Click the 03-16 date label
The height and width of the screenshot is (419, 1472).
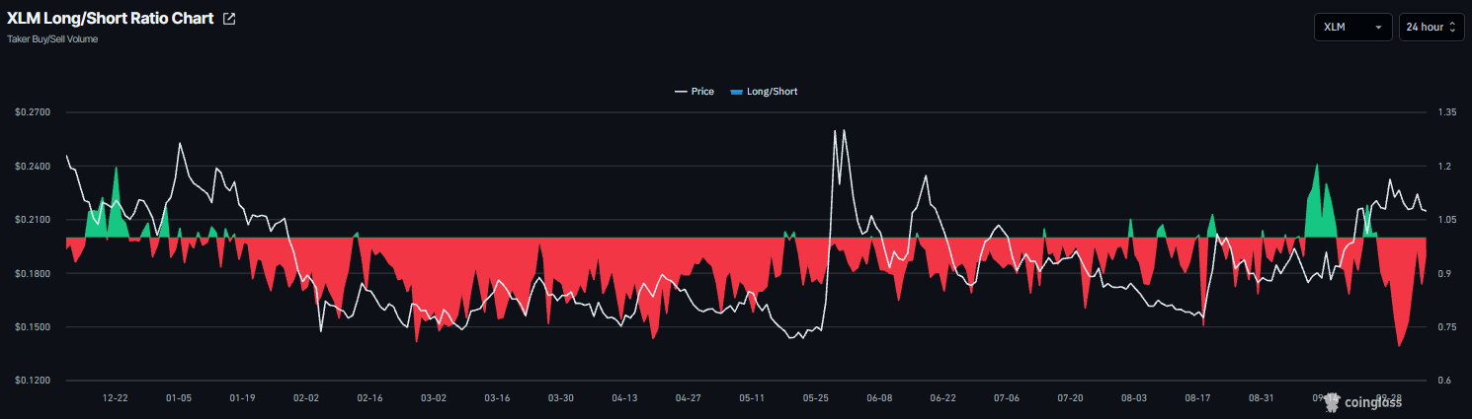click(497, 398)
